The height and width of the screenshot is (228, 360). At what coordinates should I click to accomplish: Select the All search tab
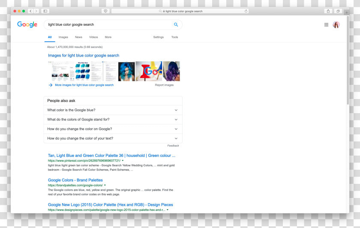[x=50, y=37]
